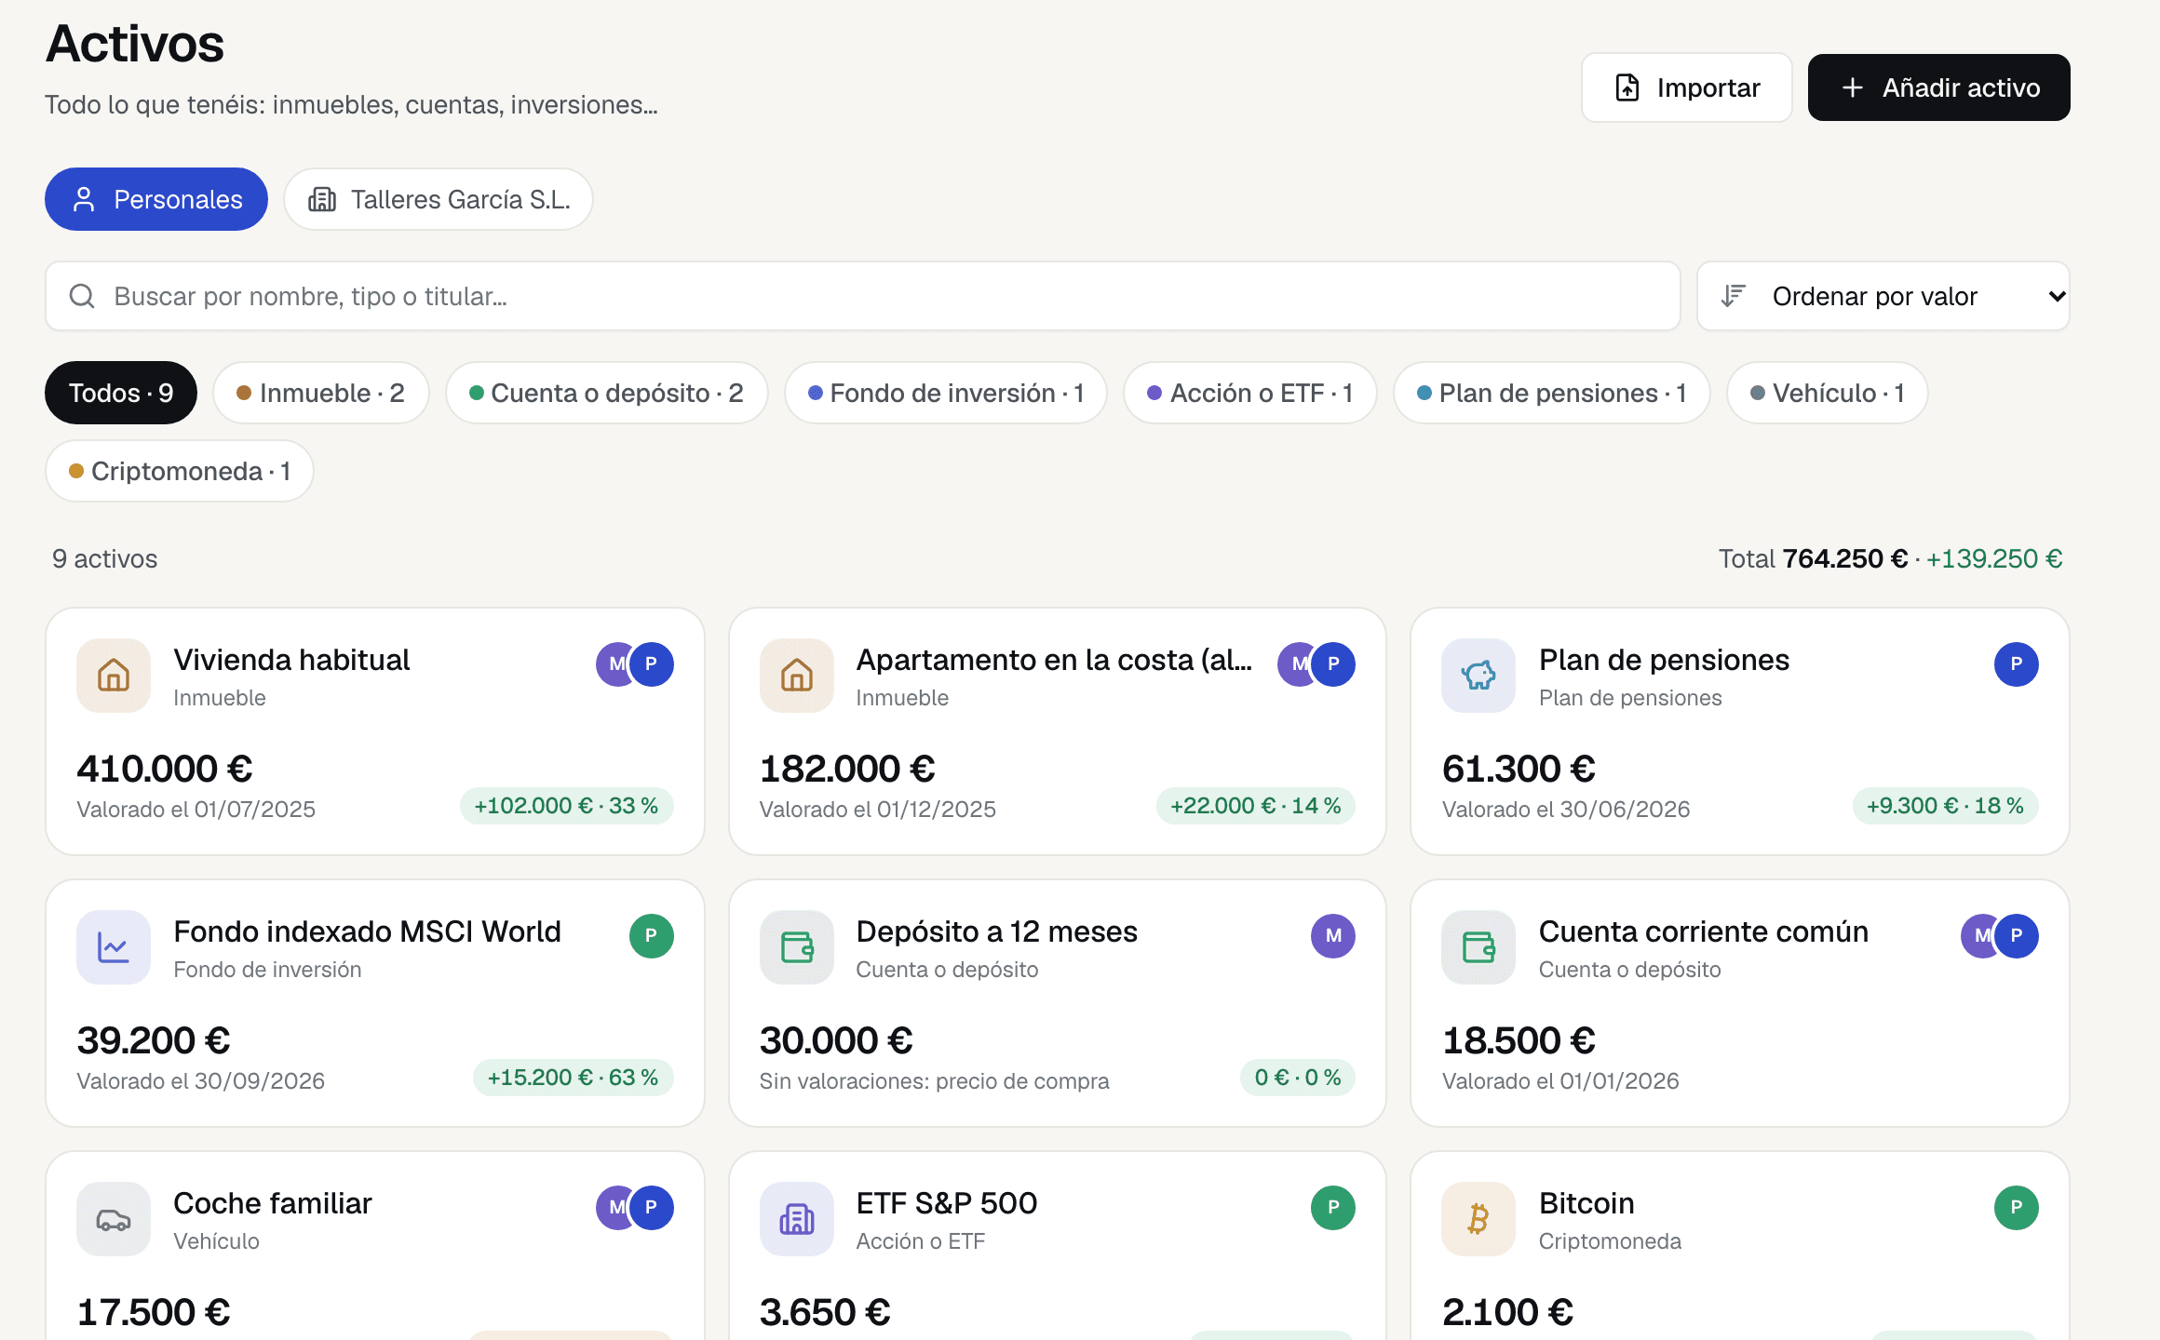Click the Añadir activo button
The height and width of the screenshot is (1340, 2160).
(1939, 87)
